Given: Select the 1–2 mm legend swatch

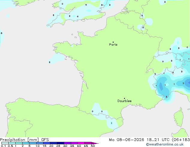Looking at the screenshot, I should 19,143.
